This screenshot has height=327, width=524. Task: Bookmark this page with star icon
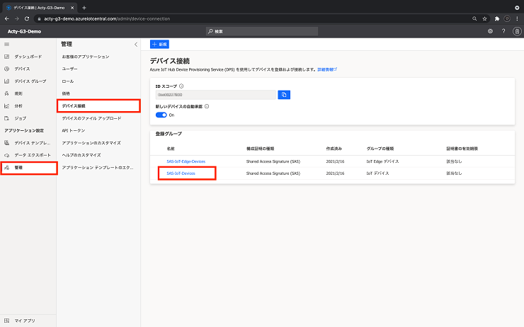(484, 18)
